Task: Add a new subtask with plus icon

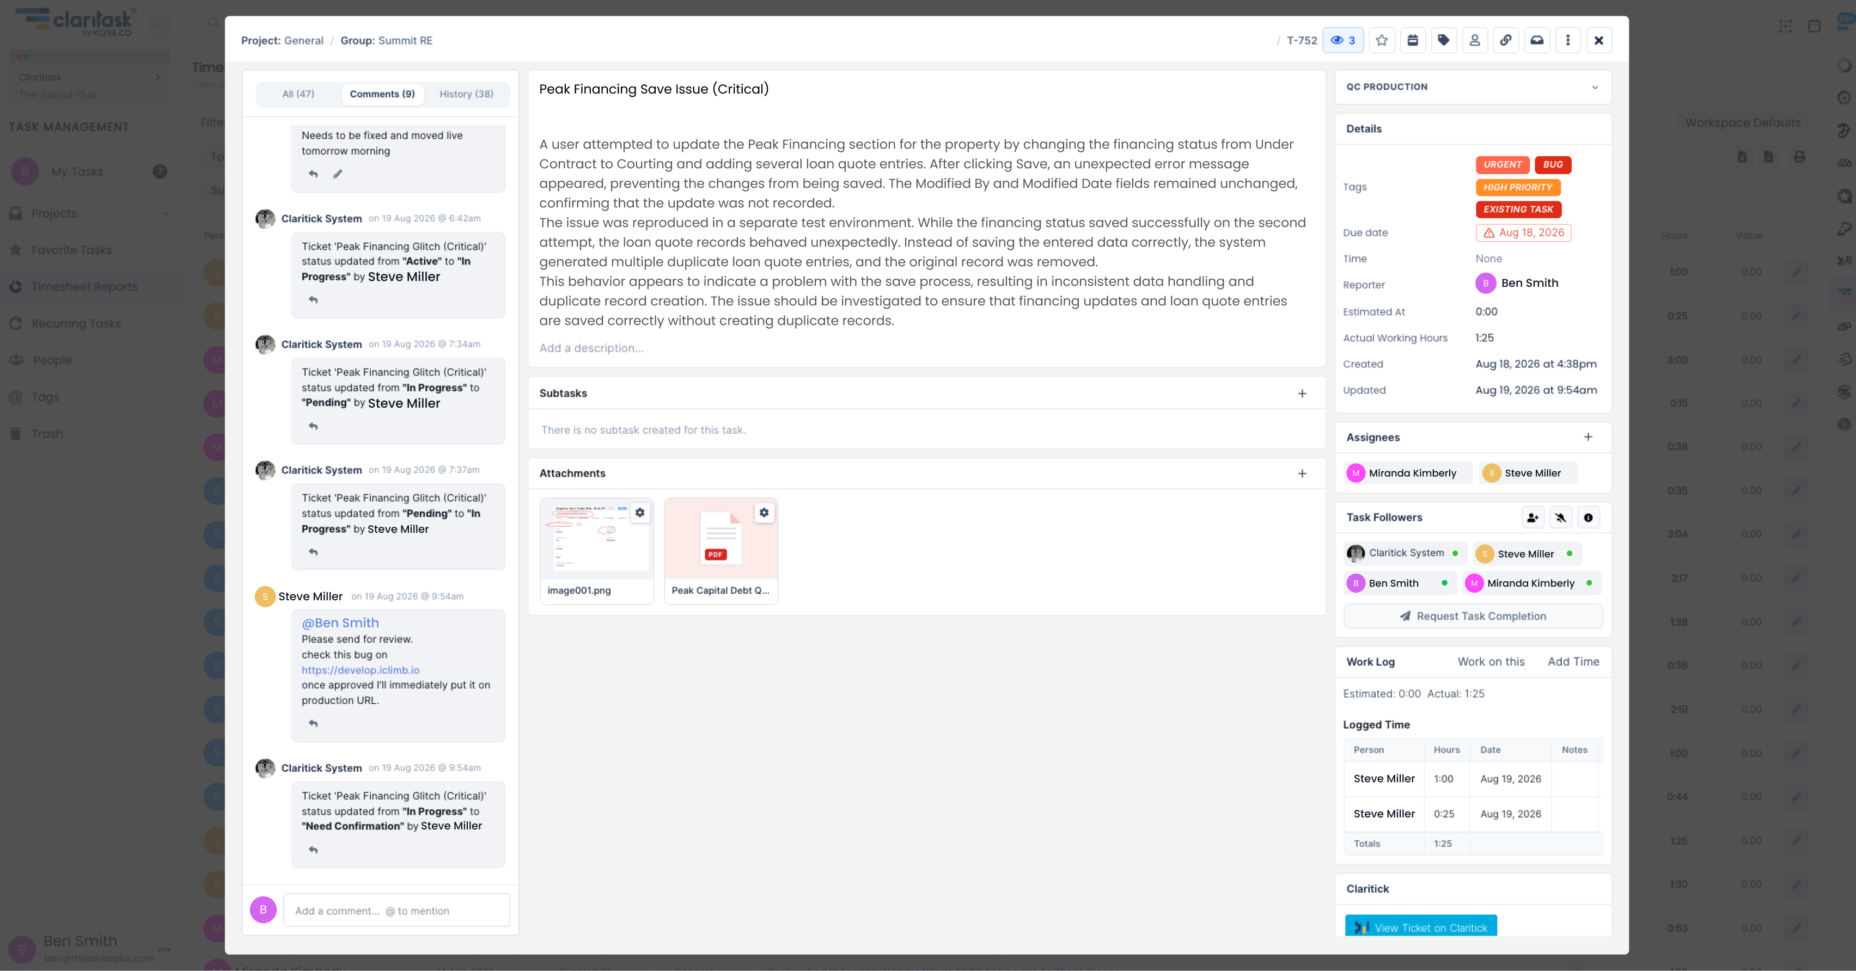Action: click(1302, 394)
